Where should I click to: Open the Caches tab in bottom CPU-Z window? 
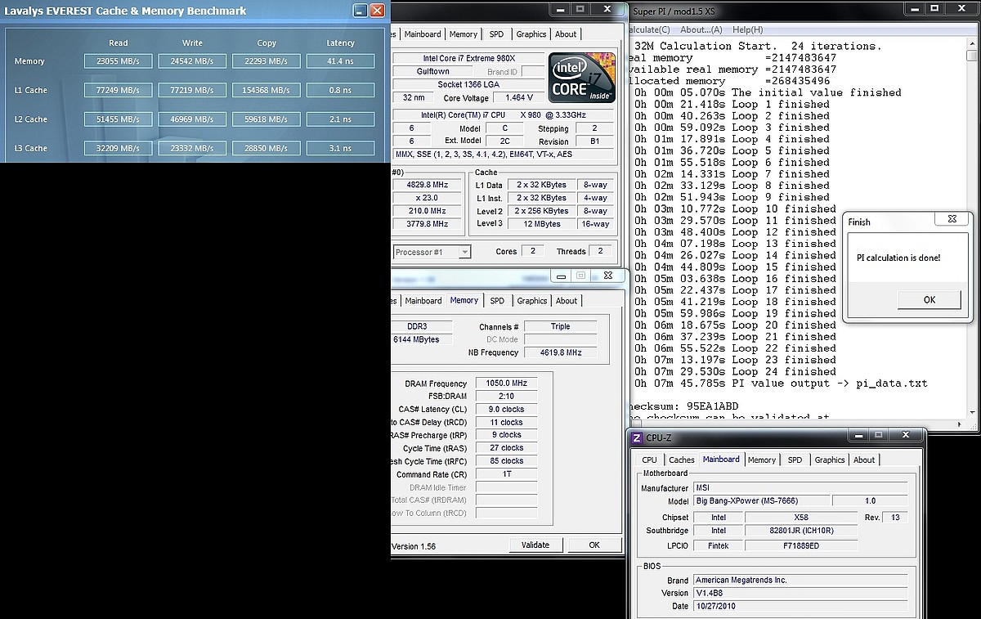682,460
